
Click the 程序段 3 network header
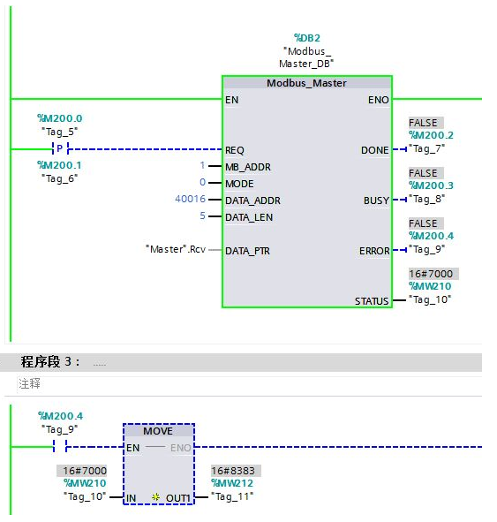241,362
